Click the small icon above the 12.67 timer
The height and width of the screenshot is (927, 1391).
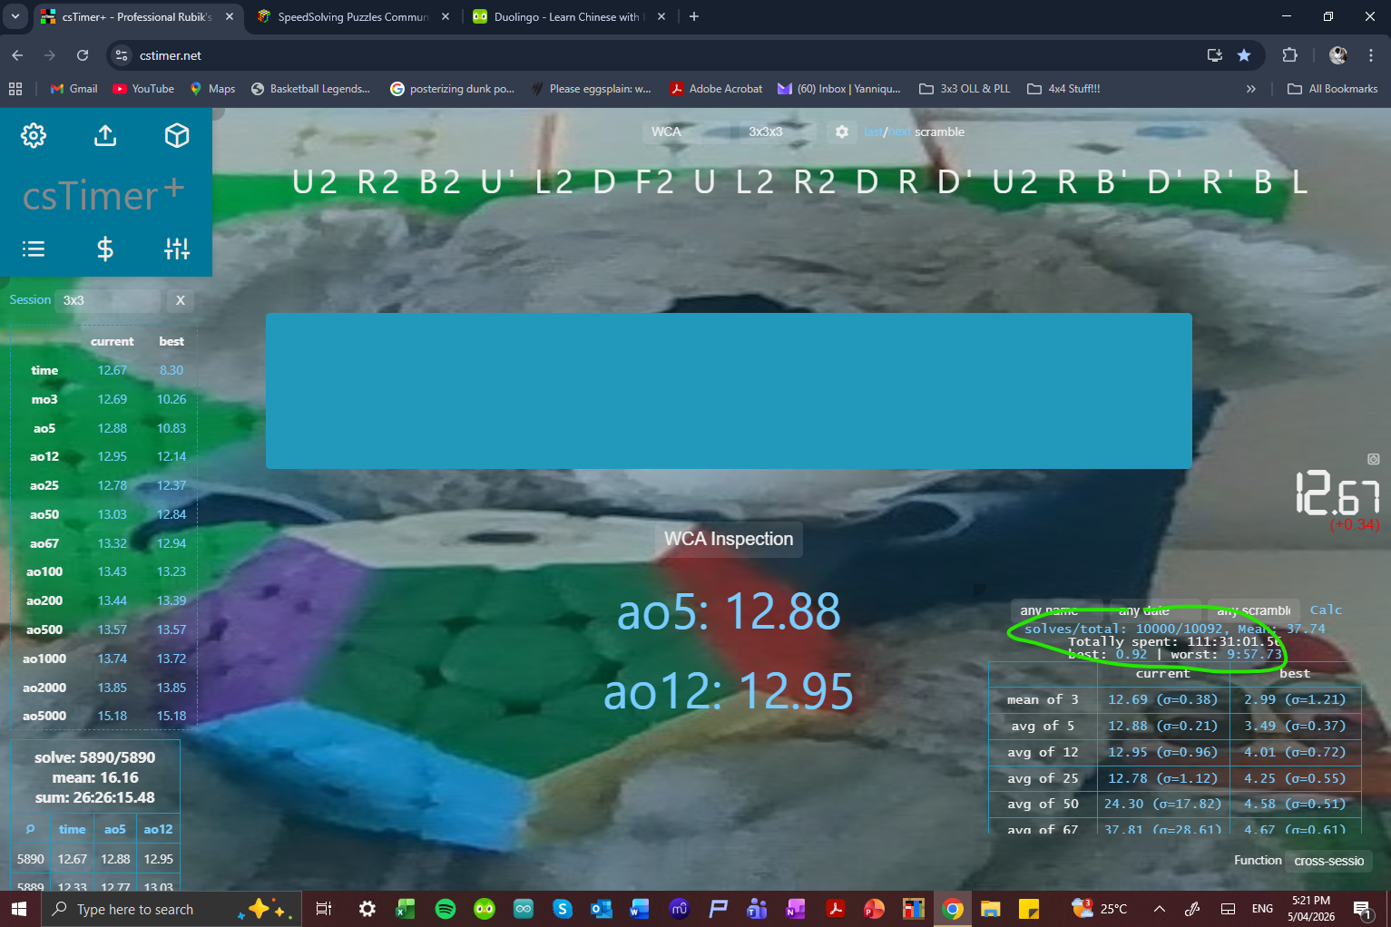[x=1373, y=459]
